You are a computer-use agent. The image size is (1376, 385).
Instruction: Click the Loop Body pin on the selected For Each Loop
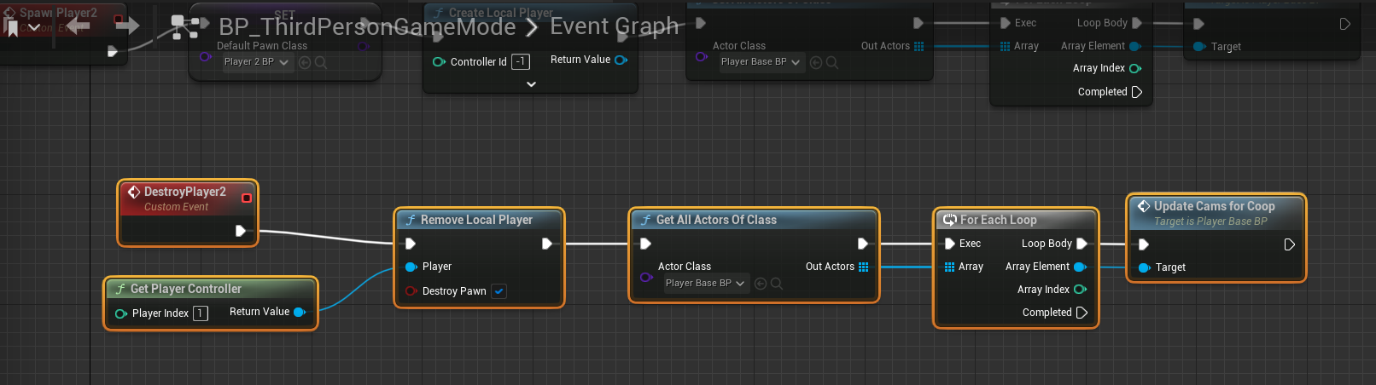tap(1082, 244)
